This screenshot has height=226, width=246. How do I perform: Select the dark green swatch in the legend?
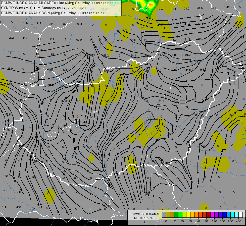coord(176,215)
